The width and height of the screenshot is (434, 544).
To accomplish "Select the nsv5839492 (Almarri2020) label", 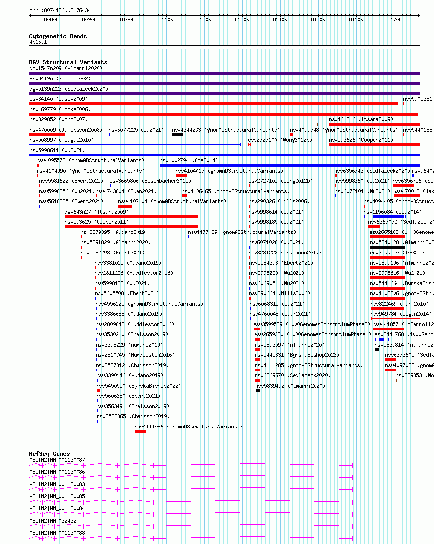I will pos(290,386).
